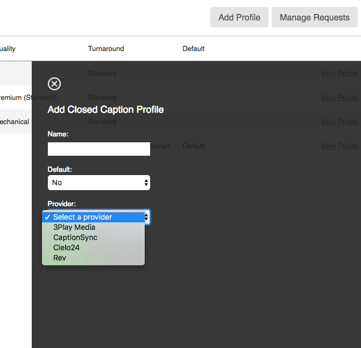Select the Mechanical quality row
361x348 pixels.
coord(15,122)
